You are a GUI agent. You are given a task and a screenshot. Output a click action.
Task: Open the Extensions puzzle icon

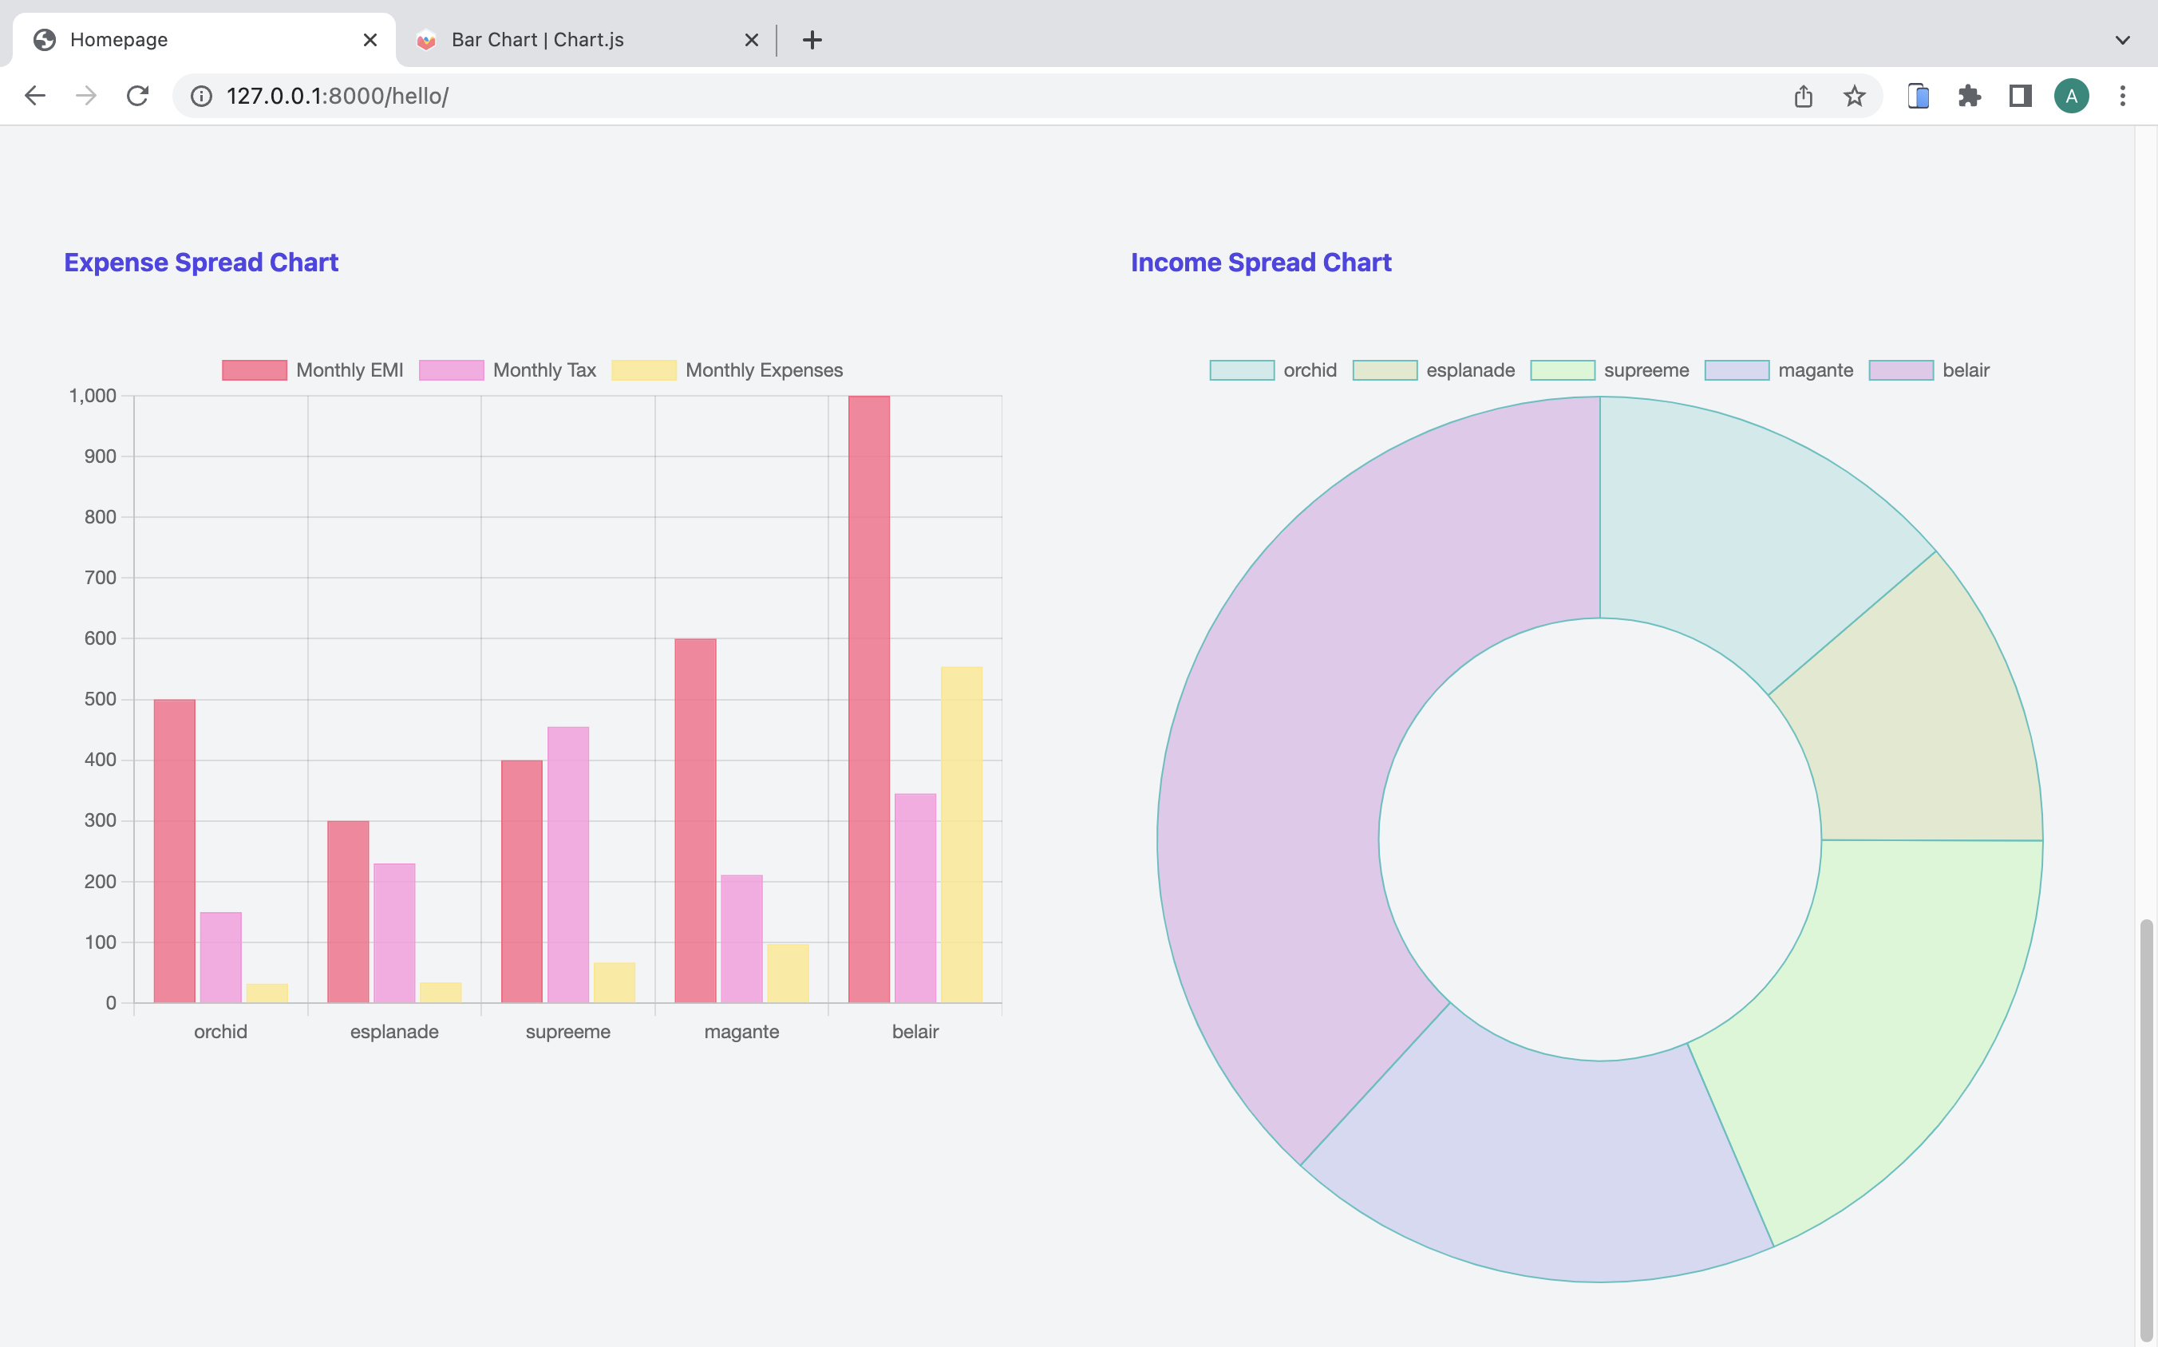tap(1969, 95)
